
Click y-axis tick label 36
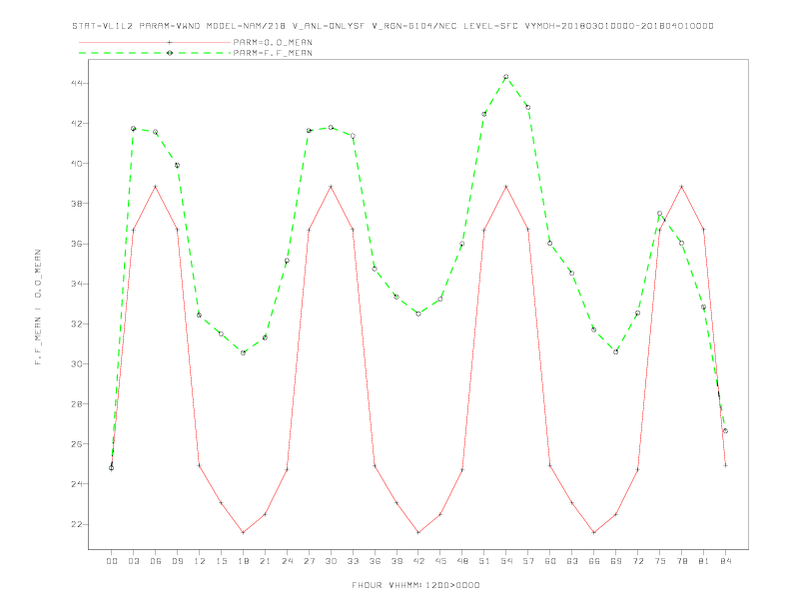(x=77, y=244)
